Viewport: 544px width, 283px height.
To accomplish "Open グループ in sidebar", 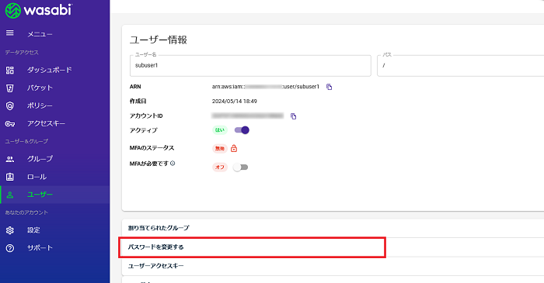I will (x=55, y=159).
